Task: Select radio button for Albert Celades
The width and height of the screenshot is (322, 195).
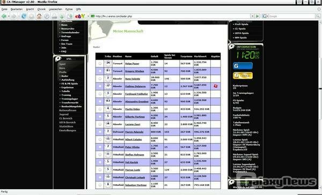Action: [100, 139]
